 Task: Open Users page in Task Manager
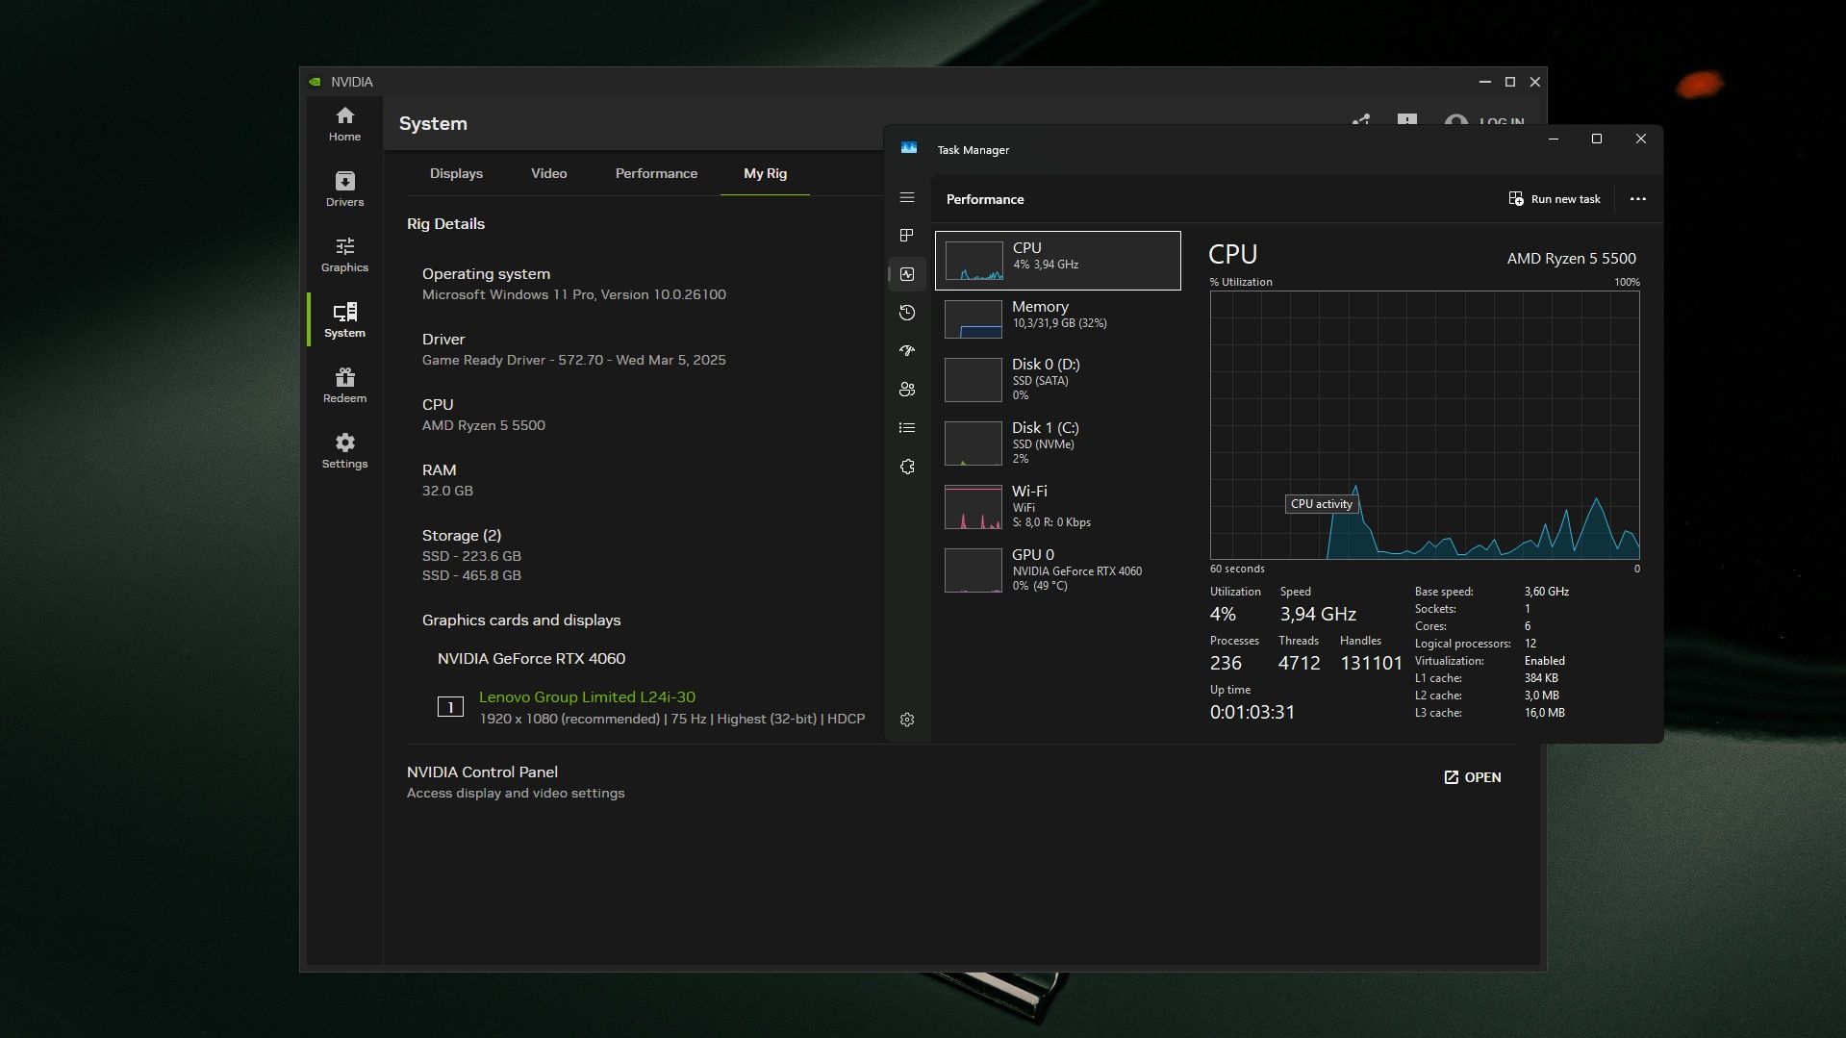tap(906, 390)
